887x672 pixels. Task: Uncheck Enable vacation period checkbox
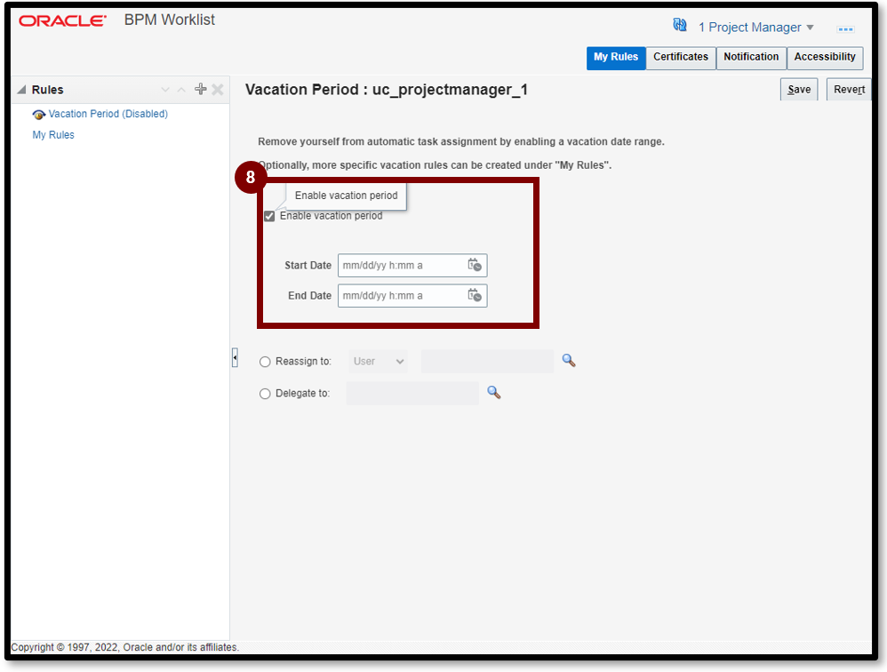[x=269, y=216]
